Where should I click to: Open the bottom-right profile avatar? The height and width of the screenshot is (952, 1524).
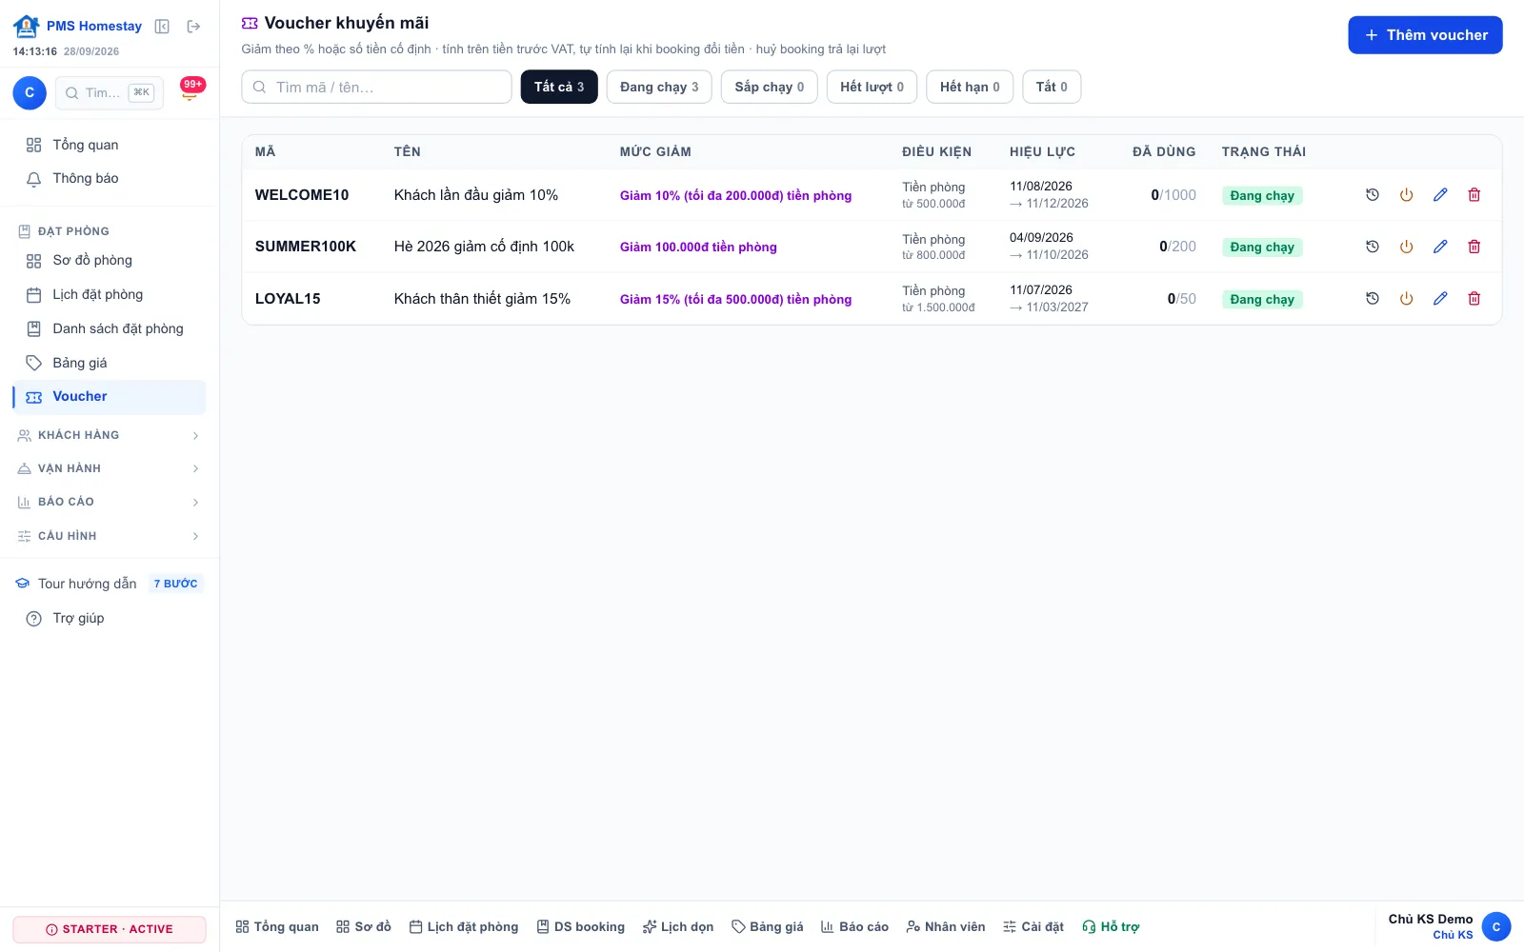(1496, 927)
